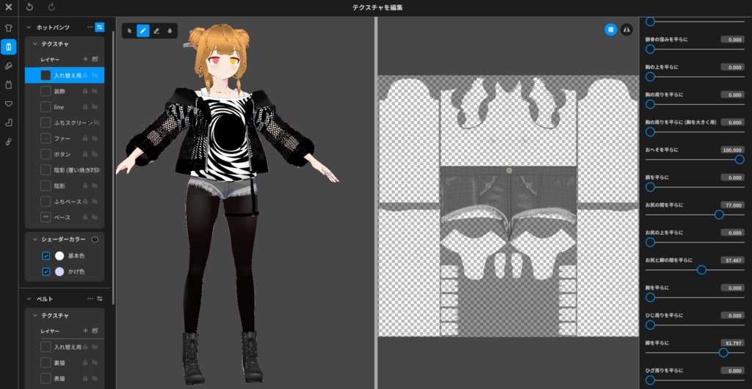Lock the line layer
This screenshot has height=389, width=752.
[x=85, y=107]
